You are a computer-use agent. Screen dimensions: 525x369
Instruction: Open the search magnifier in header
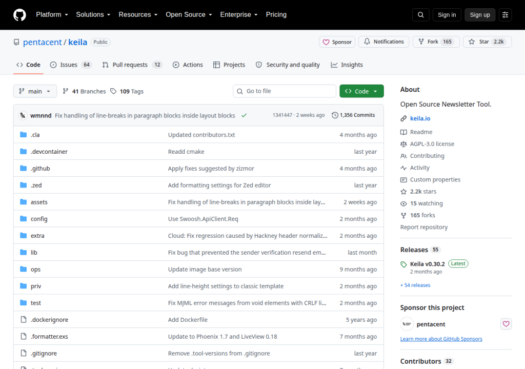(x=420, y=15)
